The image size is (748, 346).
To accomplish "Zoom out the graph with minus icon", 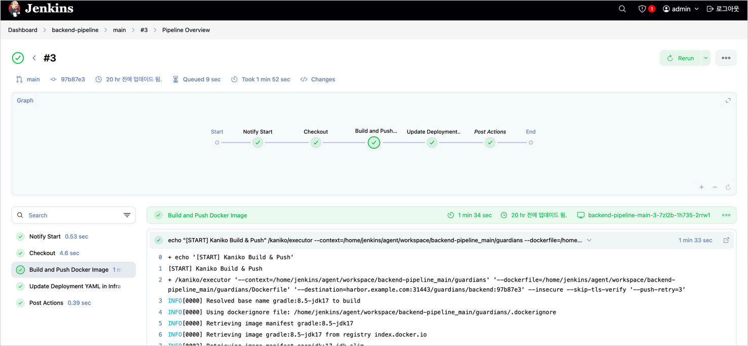I will point(715,187).
